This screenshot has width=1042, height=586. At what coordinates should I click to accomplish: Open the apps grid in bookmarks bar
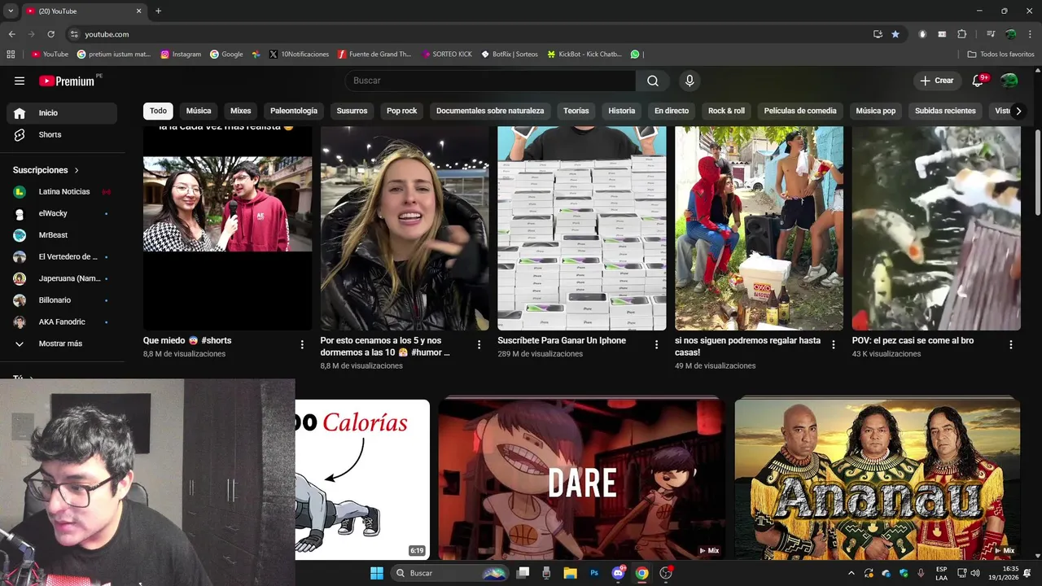11,55
